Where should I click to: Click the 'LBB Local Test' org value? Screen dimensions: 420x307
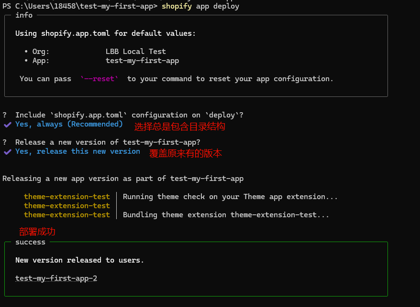136,52
